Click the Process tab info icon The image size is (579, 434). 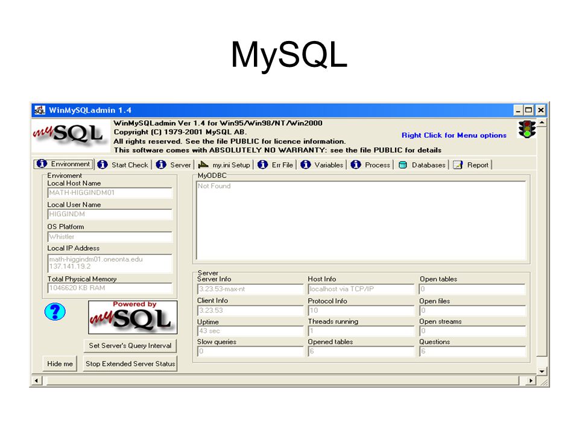point(356,165)
